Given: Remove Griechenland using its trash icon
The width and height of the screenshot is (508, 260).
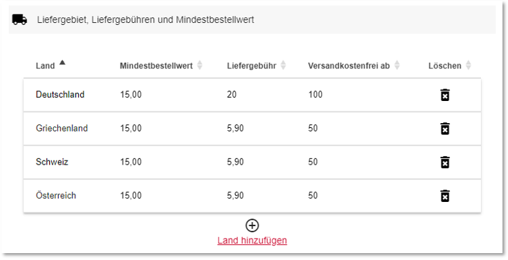Looking at the screenshot, I should point(445,129).
